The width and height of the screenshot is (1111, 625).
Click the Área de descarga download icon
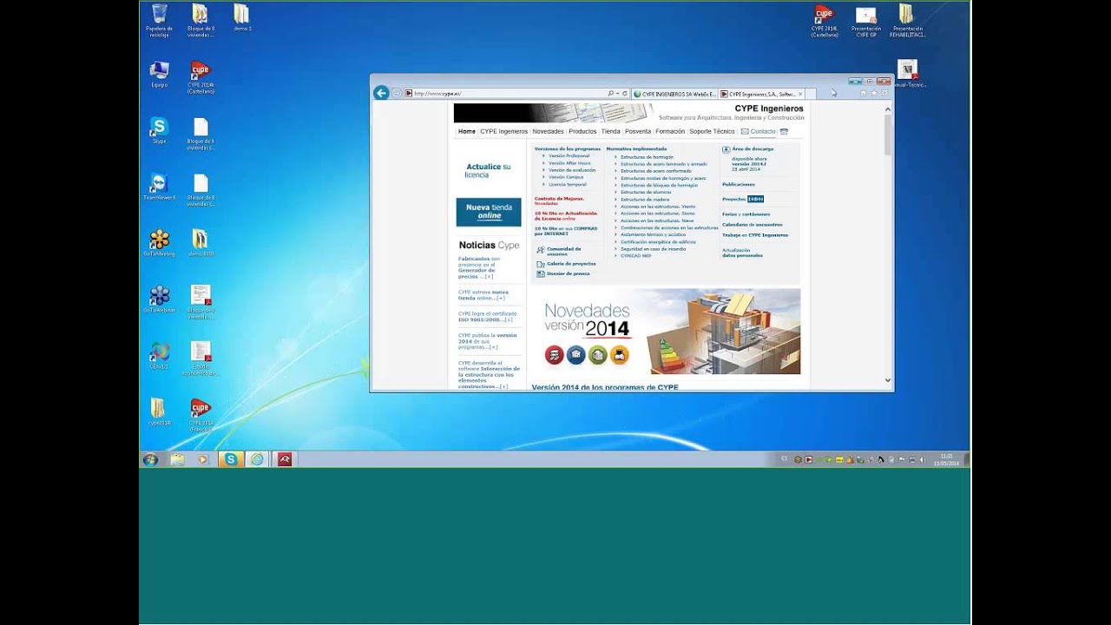tap(726, 149)
